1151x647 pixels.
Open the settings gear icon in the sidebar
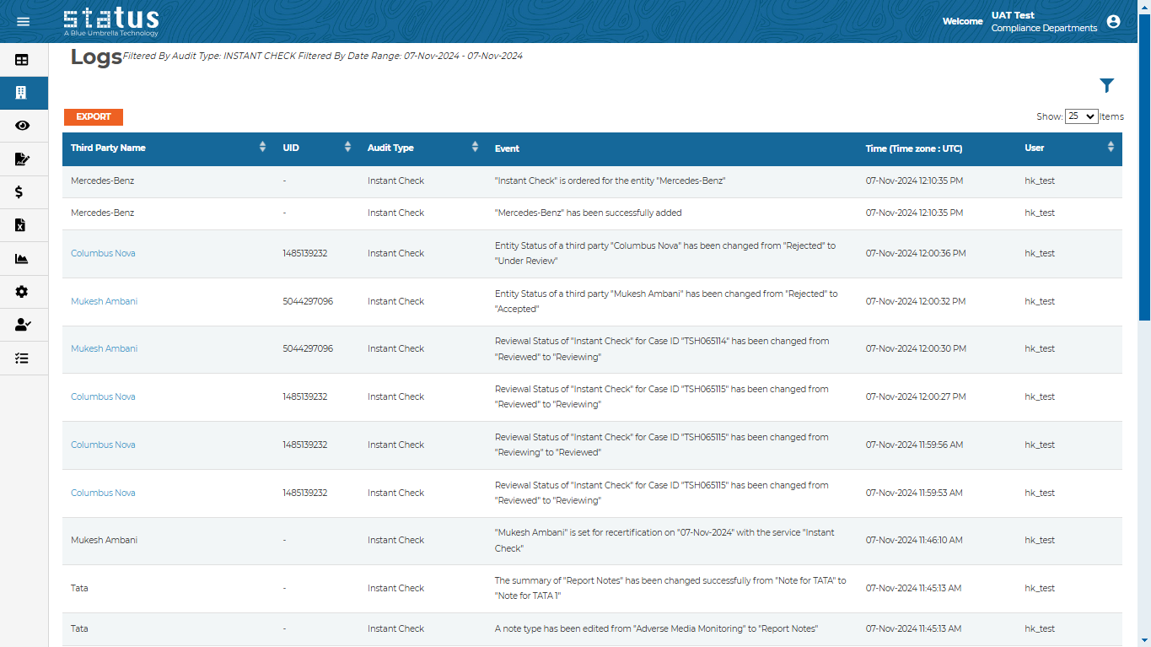coord(22,292)
